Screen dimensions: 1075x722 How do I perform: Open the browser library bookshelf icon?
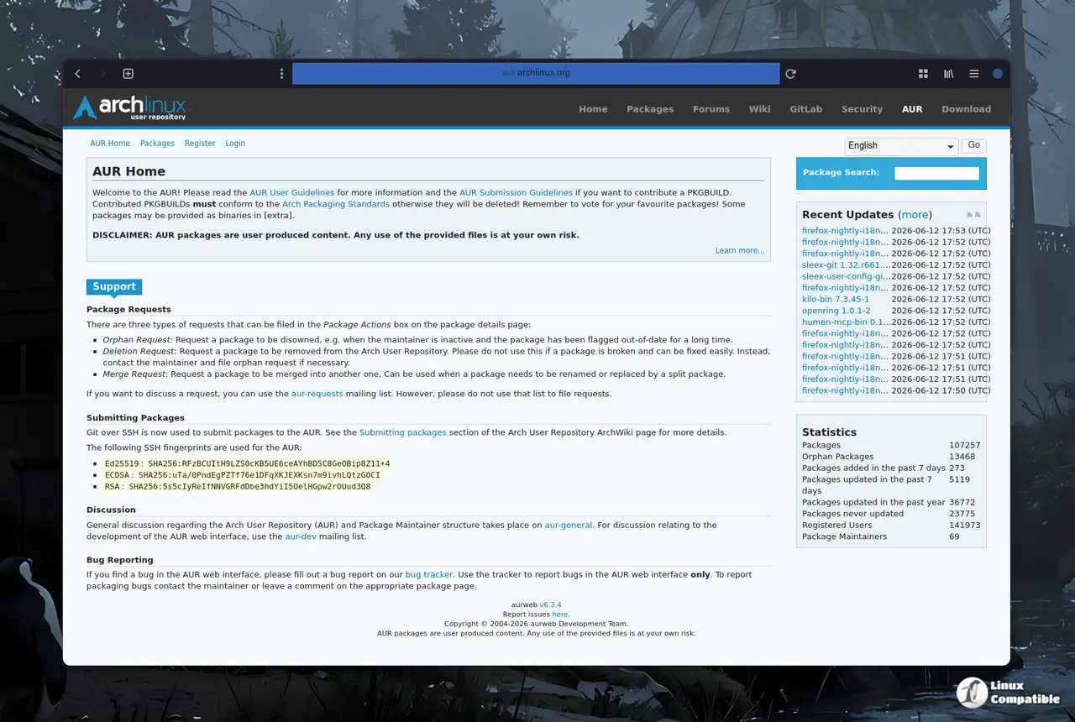click(x=948, y=74)
